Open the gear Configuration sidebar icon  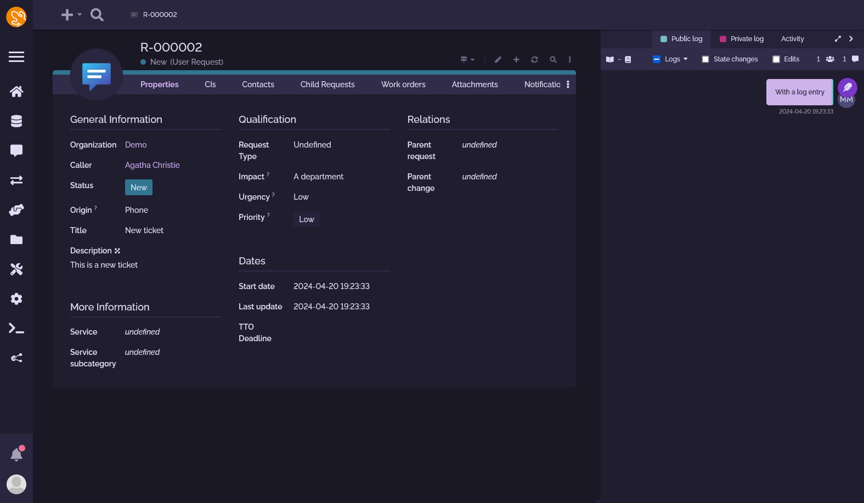16,298
